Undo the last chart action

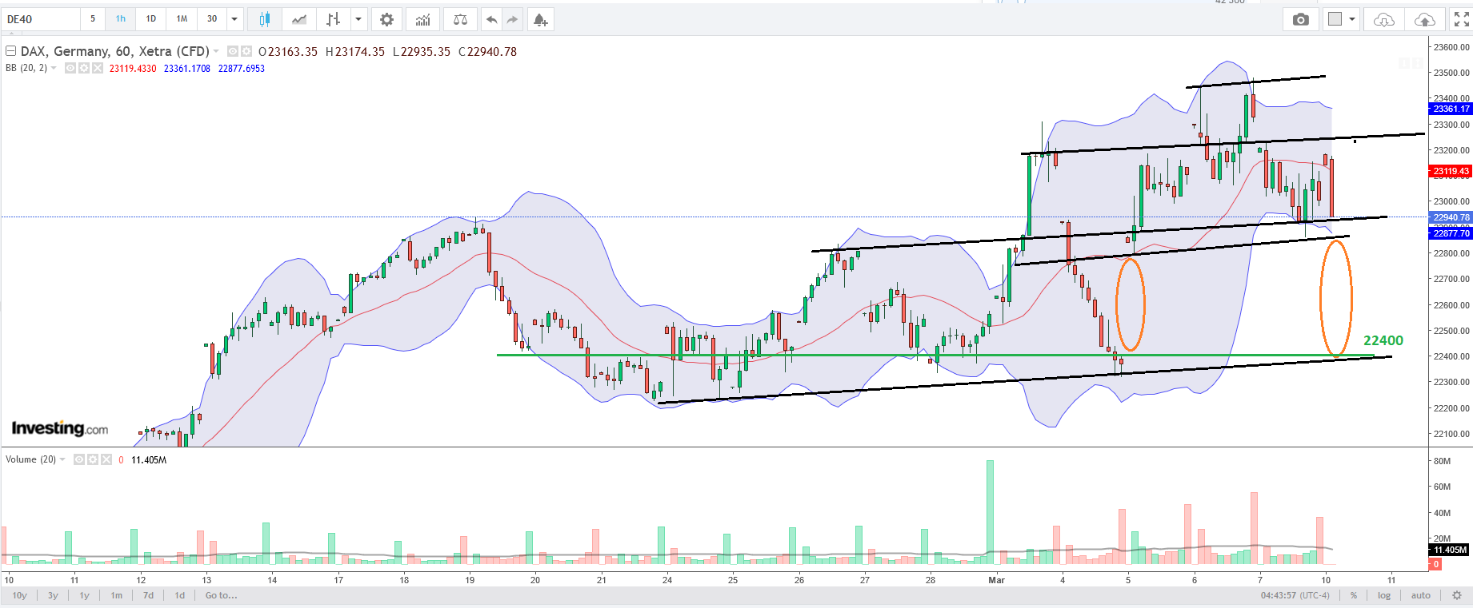point(491,19)
